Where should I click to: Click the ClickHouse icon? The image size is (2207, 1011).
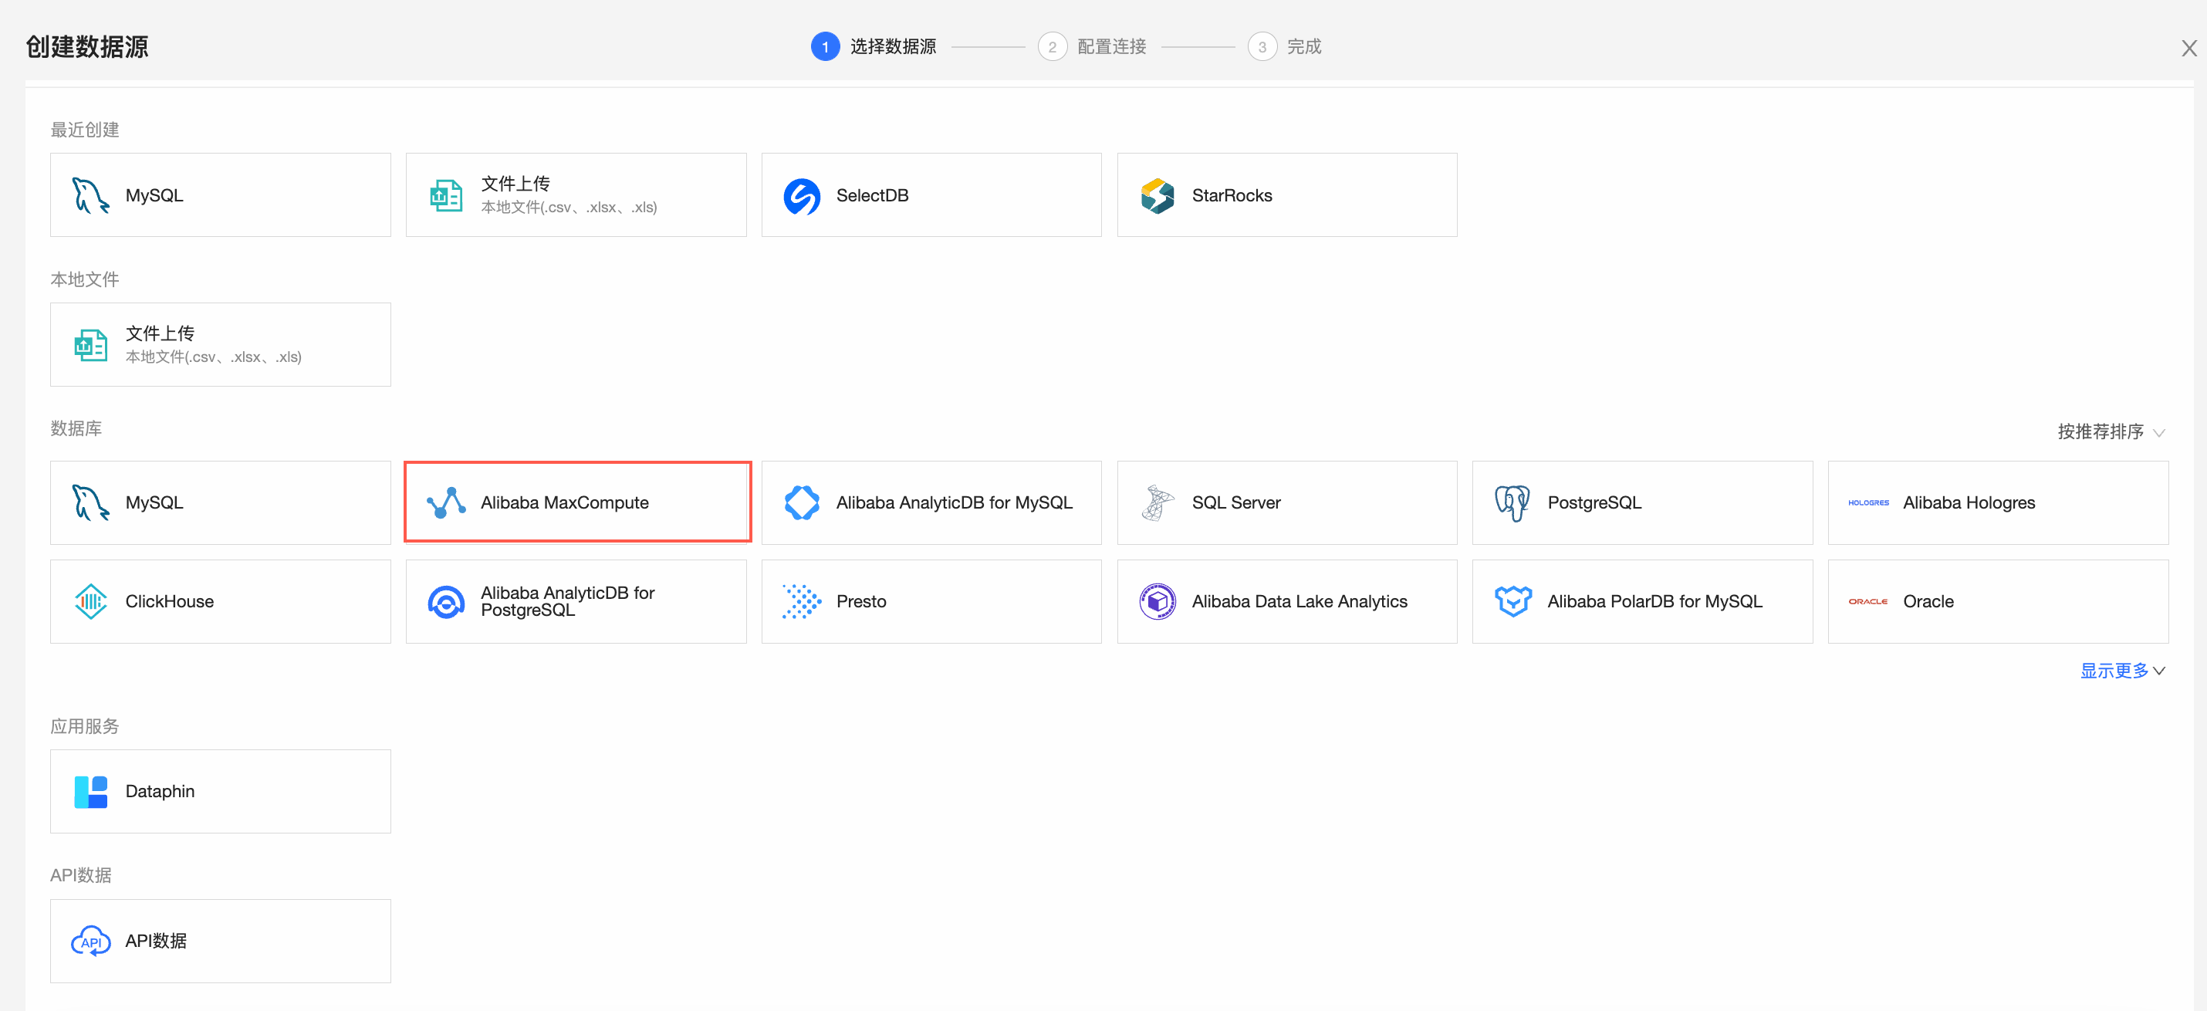click(90, 601)
